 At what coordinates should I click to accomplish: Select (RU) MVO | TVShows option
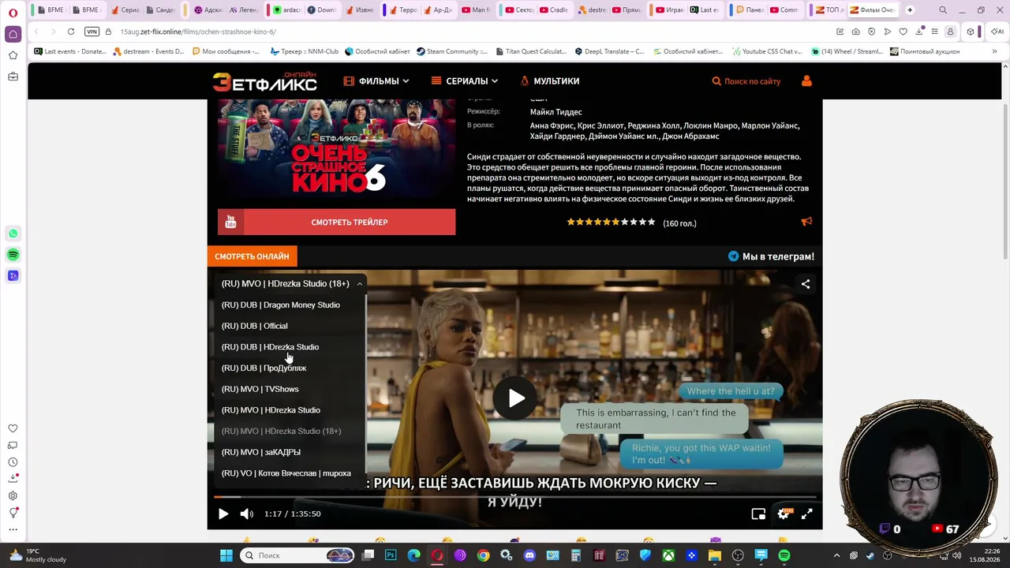pos(260,389)
